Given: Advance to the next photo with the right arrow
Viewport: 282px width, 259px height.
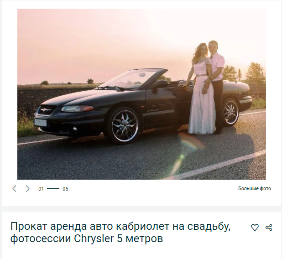Looking at the screenshot, I should point(27,188).
